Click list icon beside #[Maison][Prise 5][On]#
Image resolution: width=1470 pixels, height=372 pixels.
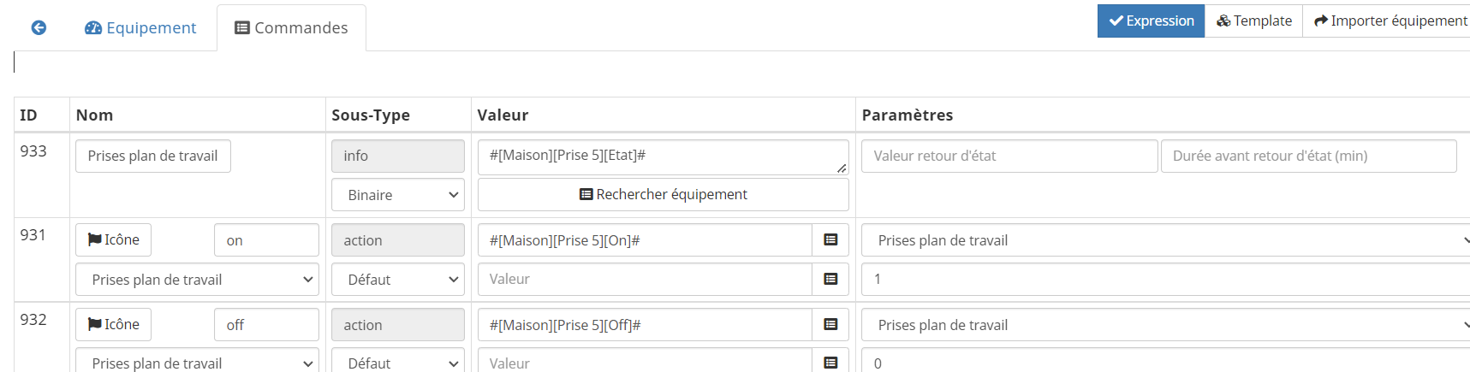pyautogui.click(x=830, y=239)
